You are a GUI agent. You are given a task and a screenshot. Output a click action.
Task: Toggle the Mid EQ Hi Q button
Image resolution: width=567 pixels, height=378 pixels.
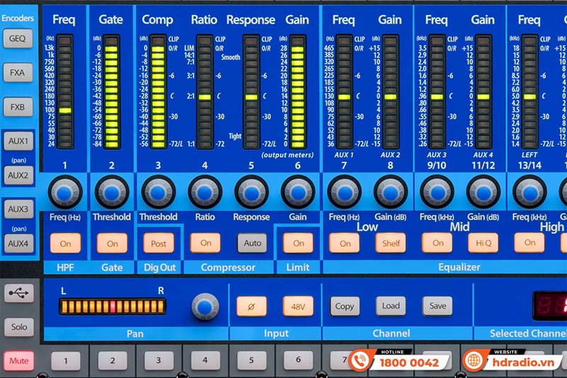[483, 243]
